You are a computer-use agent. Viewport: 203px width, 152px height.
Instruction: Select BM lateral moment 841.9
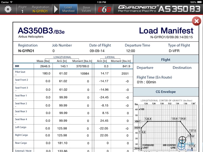pos(126,66)
